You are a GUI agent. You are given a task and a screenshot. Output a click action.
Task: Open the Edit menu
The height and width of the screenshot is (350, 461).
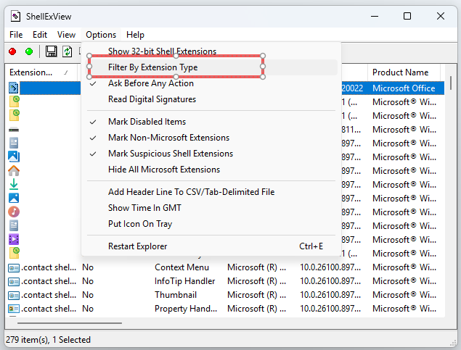coord(40,35)
